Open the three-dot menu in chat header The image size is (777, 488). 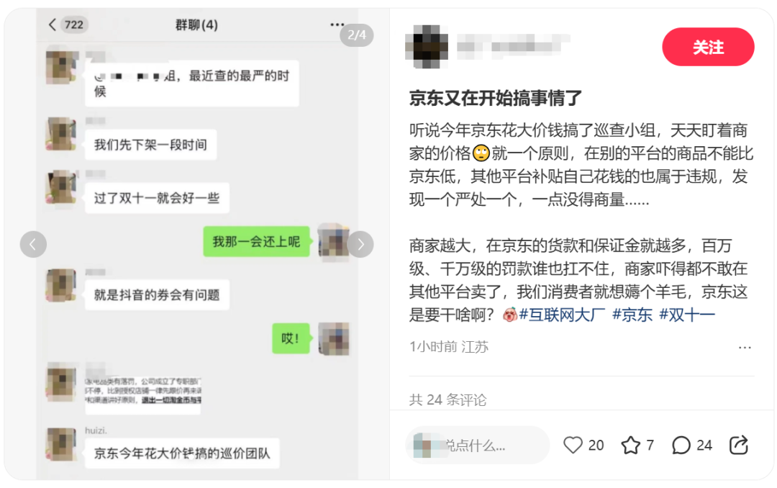tap(337, 24)
